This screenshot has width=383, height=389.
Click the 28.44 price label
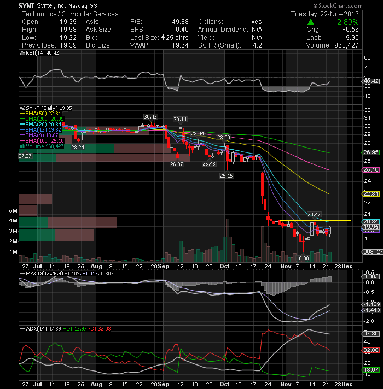(198, 134)
